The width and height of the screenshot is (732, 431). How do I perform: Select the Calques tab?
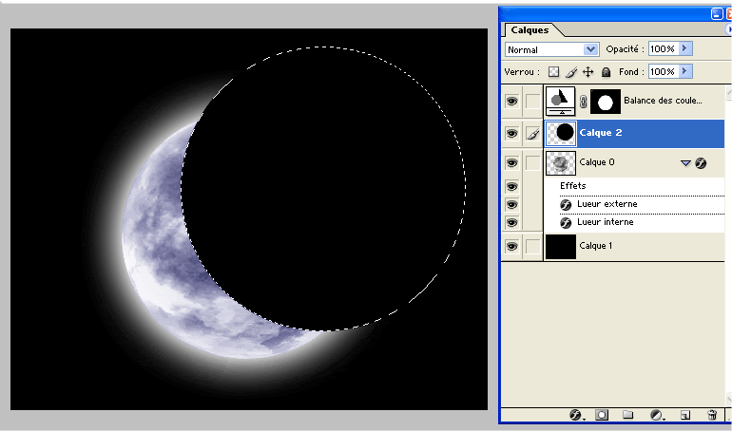click(x=529, y=30)
